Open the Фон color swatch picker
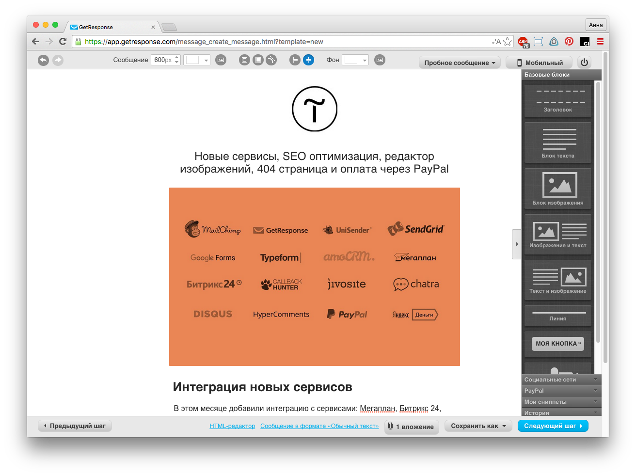Viewport: 636px width, 476px height. [355, 60]
